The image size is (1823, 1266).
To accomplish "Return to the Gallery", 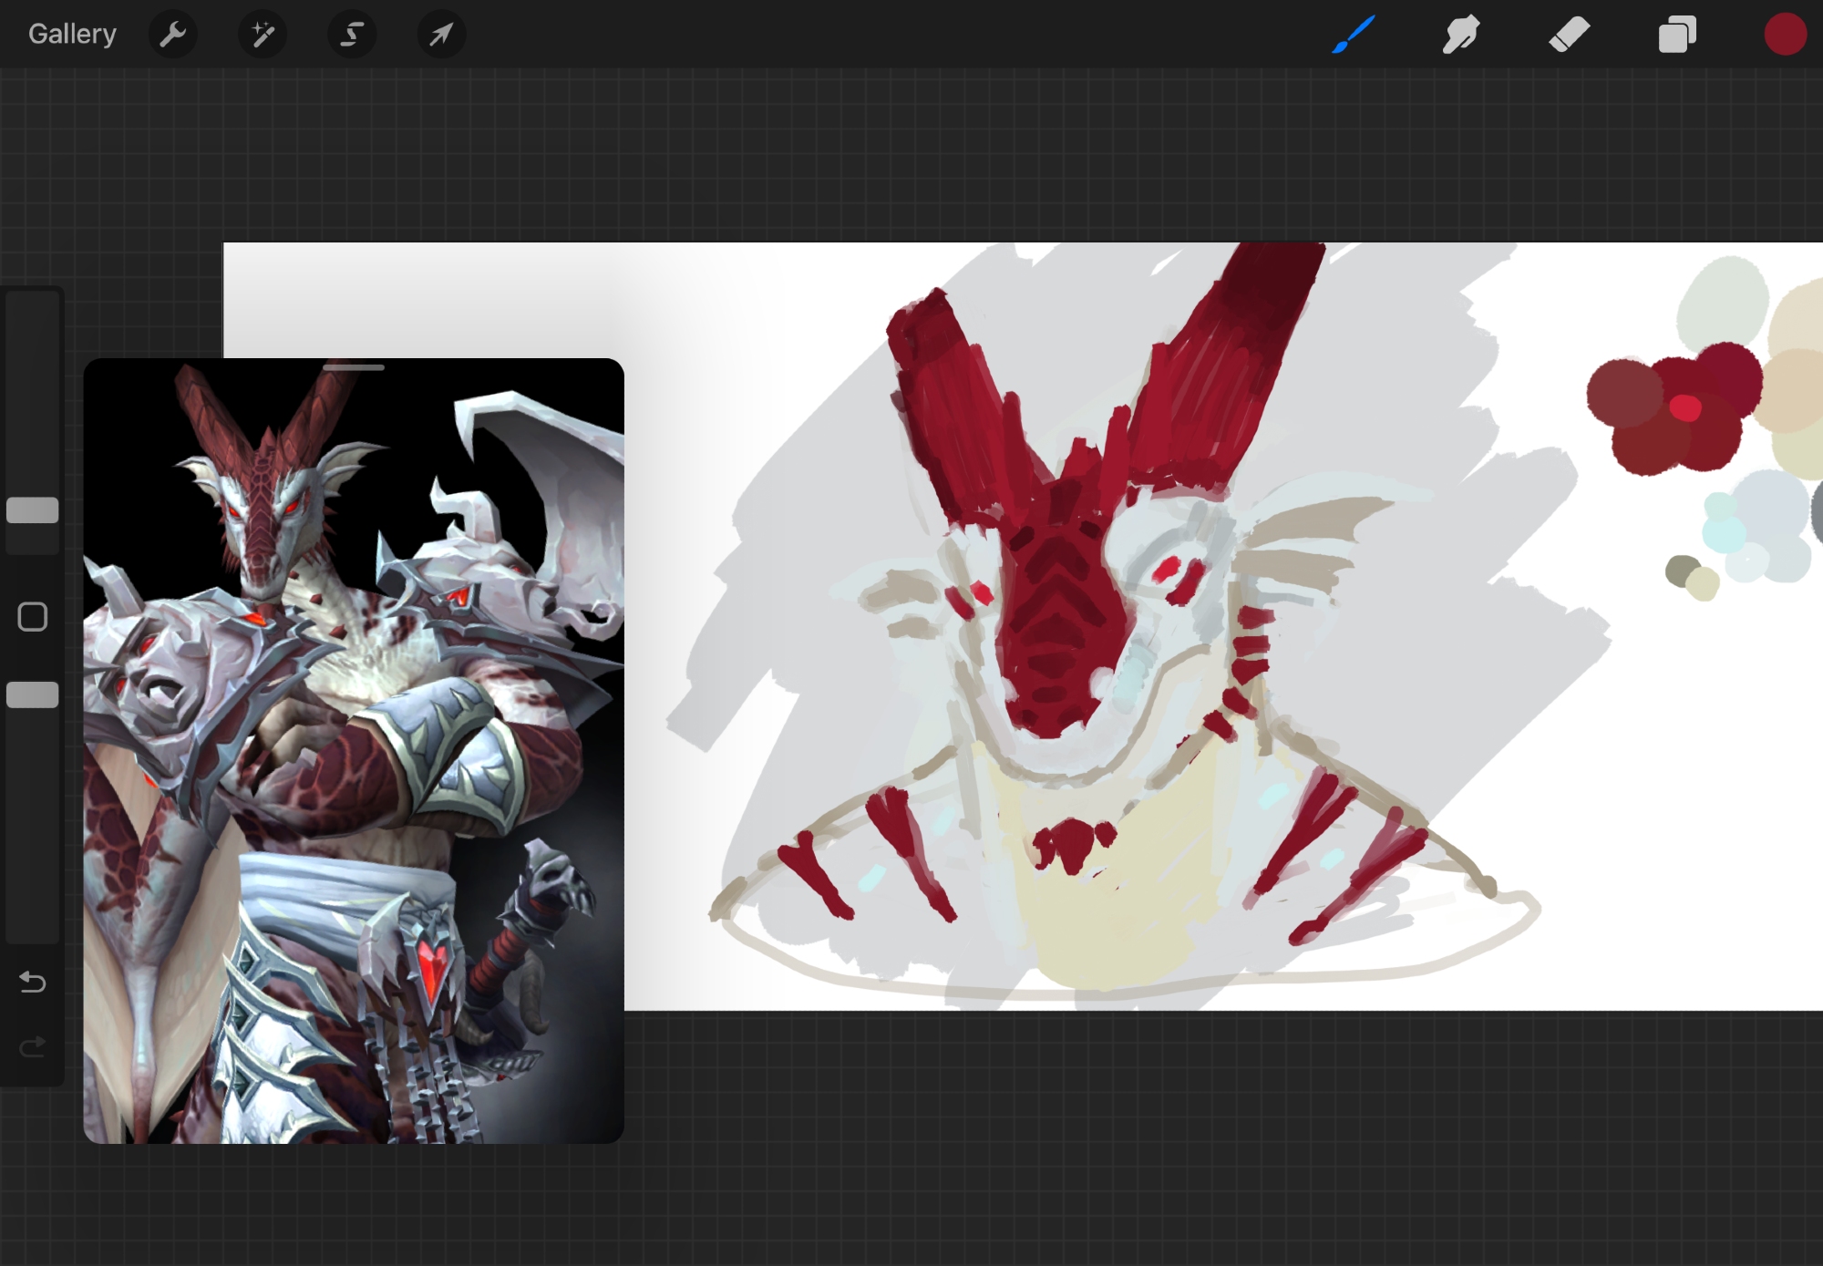I will coord(72,35).
